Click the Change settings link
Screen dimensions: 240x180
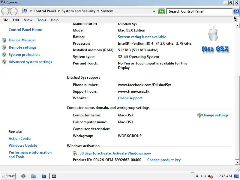click(215, 115)
